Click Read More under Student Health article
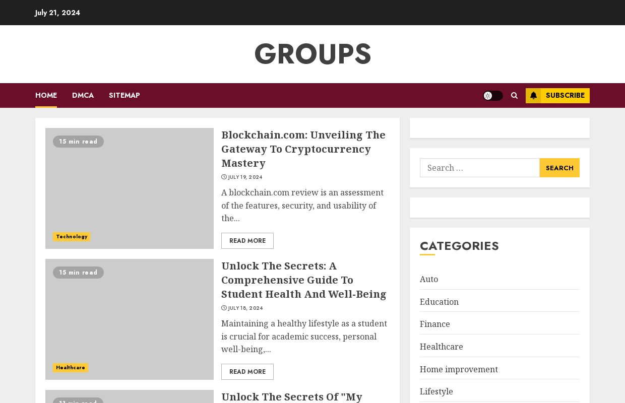The width and height of the screenshot is (625, 403). pyautogui.click(x=247, y=372)
